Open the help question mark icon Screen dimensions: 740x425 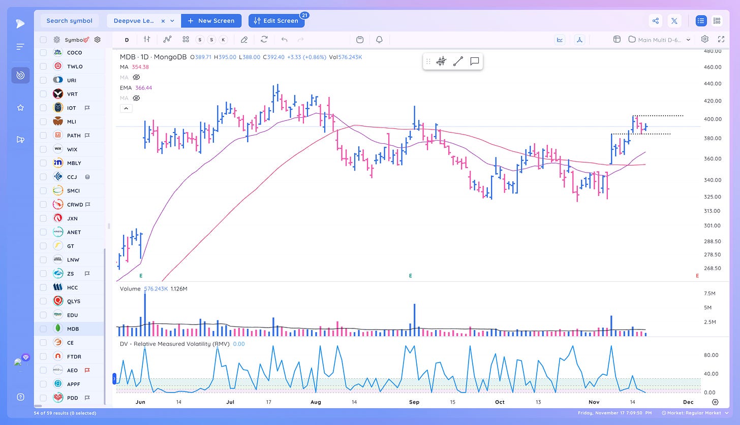(x=20, y=397)
